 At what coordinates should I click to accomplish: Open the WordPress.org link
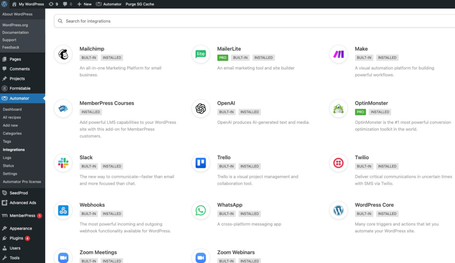click(15, 25)
